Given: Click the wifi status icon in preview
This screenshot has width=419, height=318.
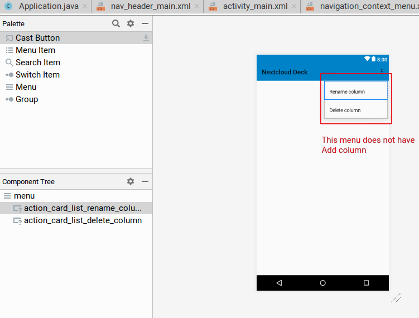Looking at the screenshot, I should [x=367, y=59].
